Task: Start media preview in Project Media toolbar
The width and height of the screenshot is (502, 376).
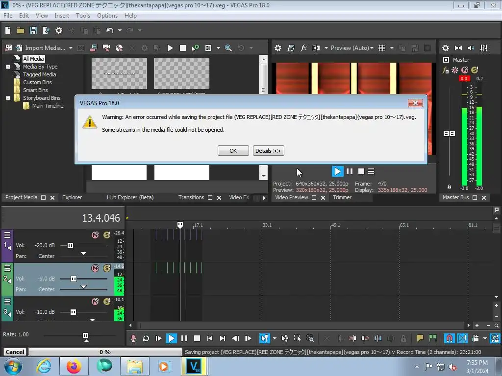Action: (170, 48)
